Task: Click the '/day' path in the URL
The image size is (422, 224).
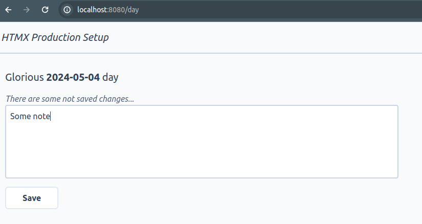Action: click(x=132, y=10)
